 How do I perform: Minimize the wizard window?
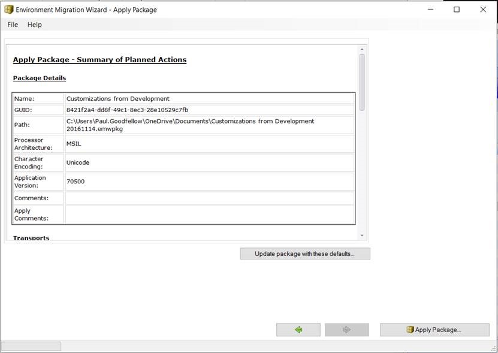coord(430,10)
